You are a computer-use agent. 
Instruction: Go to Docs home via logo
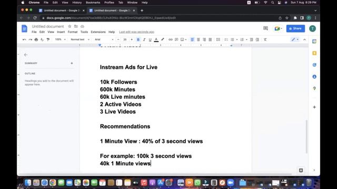click(x=25, y=28)
